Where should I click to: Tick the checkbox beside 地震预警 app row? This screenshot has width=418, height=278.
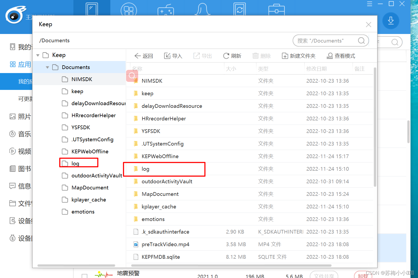(x=85, y=276)
